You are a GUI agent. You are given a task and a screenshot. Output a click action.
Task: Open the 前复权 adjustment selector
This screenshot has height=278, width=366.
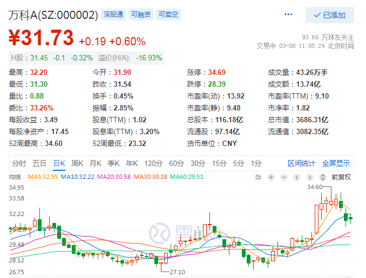[x=341, y=177]
